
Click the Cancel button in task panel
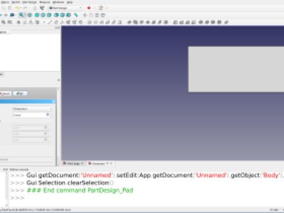pos(5,94)
